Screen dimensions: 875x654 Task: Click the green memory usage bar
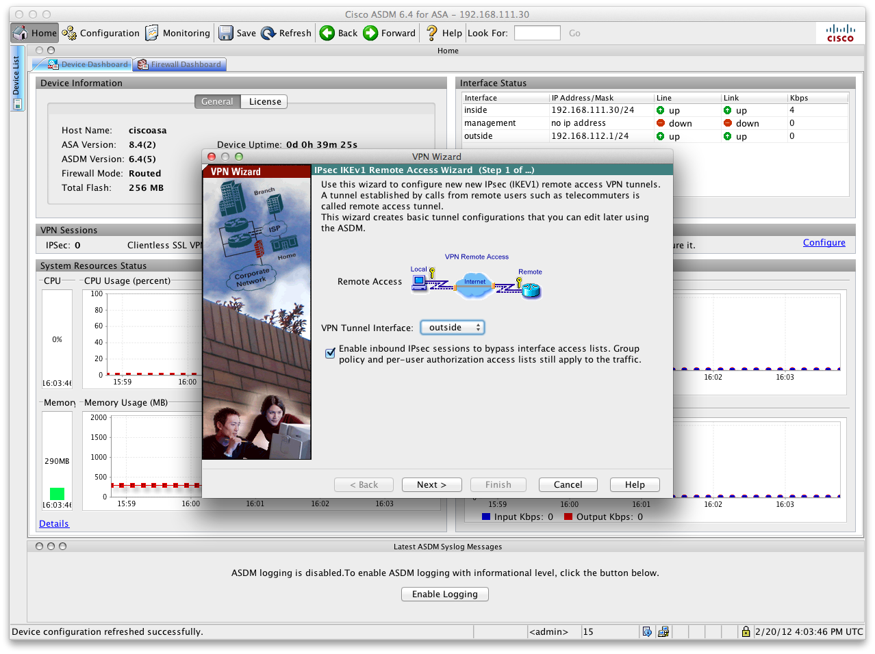point(57,493)
